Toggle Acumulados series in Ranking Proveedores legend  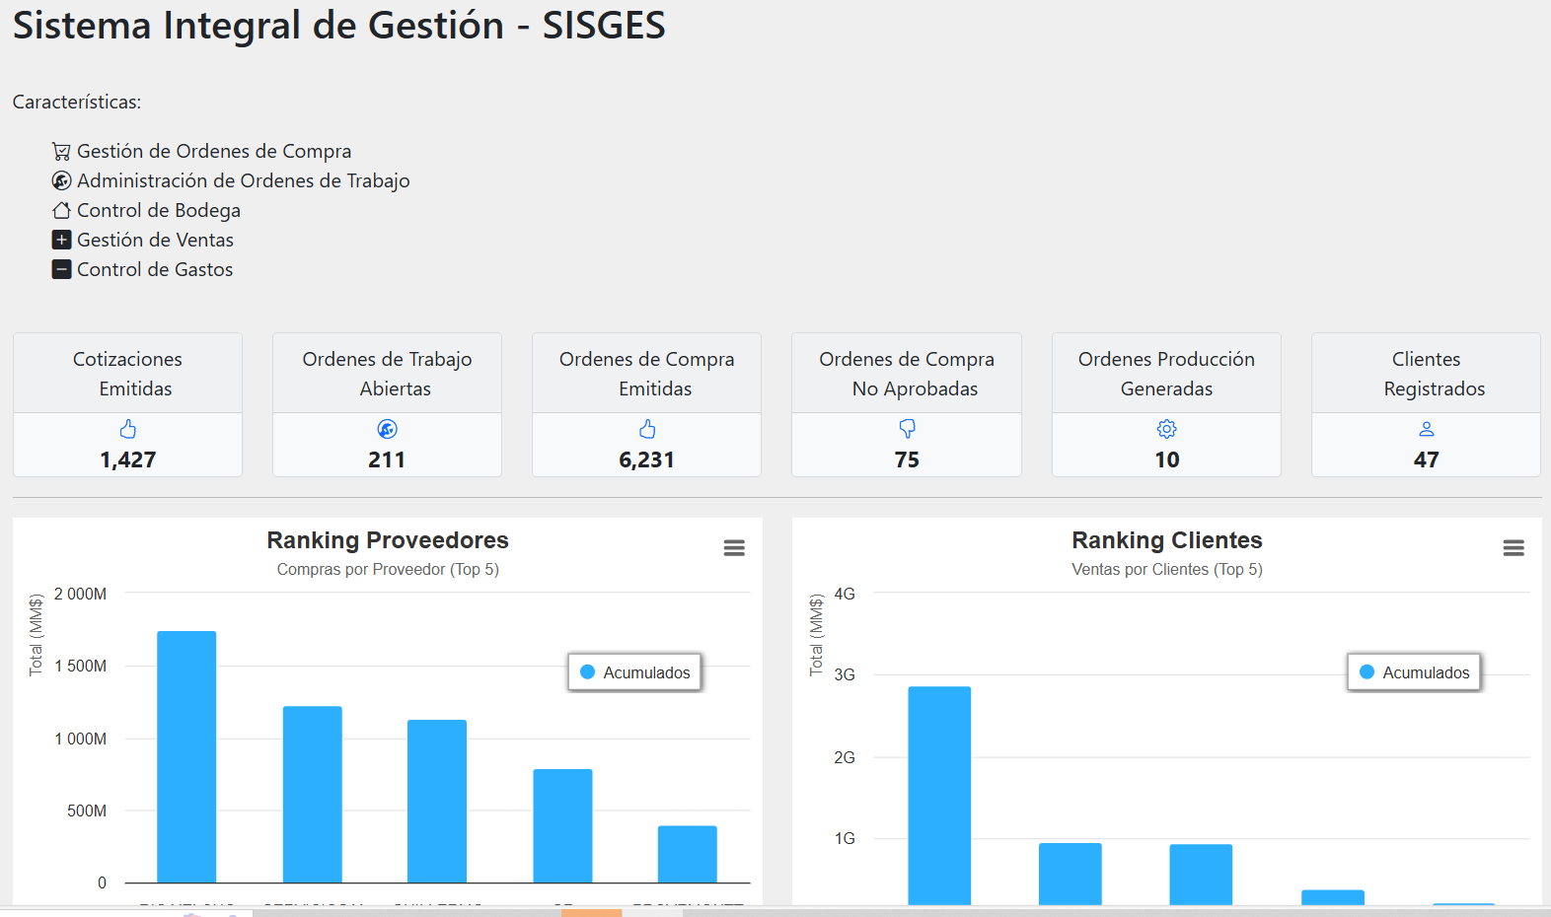[635, 672]
